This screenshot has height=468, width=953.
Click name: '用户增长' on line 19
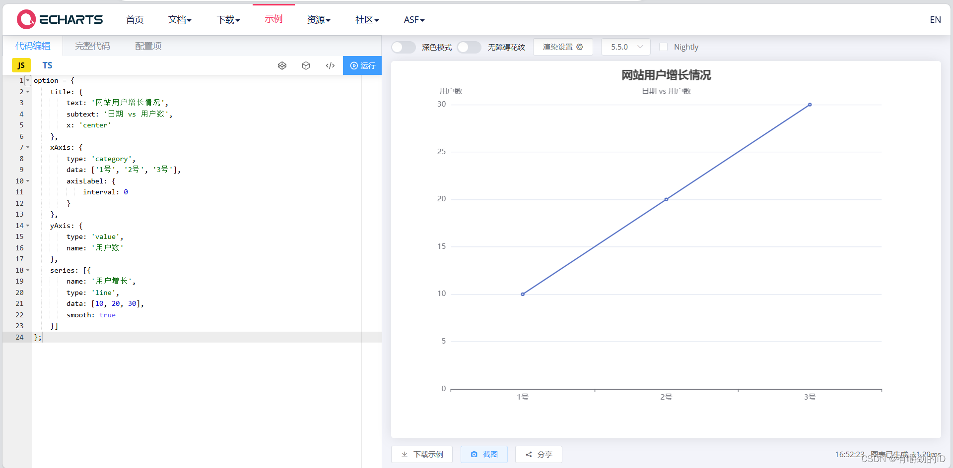99,281
